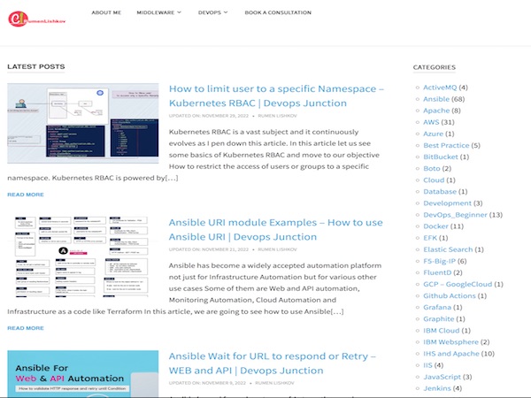Viewport: 531px width, 398px height.
Task: Open the DevOps_Beginner category
Action: coord(455,215)
